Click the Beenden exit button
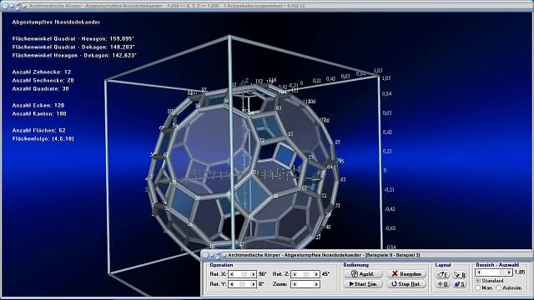534x300 pixels. pos(406,274)
